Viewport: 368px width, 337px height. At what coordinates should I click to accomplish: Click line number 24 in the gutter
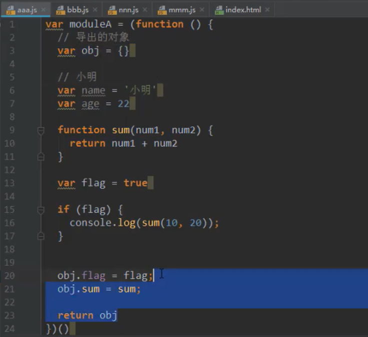pyautogui.click(x=10, y=328)
